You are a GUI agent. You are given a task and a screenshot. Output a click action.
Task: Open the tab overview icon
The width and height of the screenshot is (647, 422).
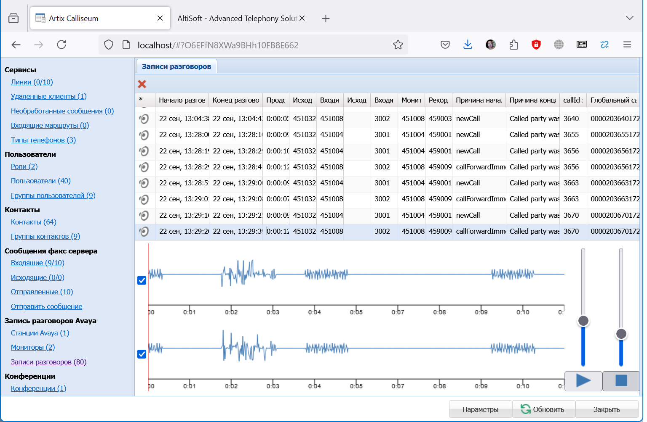13,18
